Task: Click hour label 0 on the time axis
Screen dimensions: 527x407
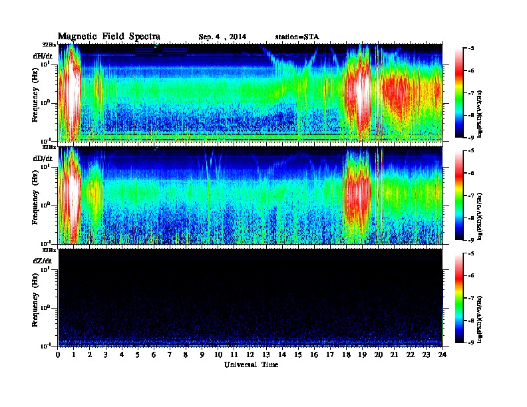Action: tap(58, 354)
